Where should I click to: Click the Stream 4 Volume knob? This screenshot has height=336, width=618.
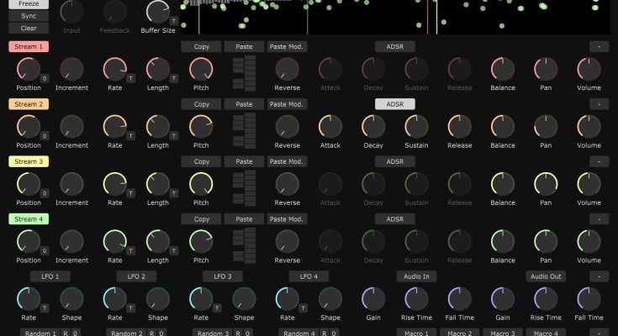[x=589, y=241]
